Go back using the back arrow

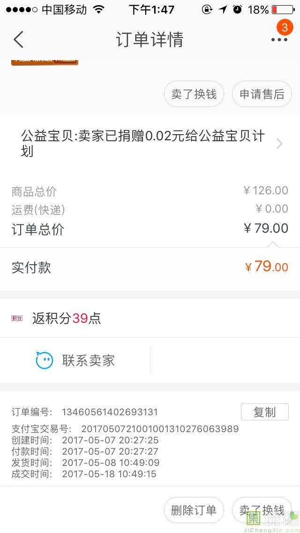[x=19, y=40]
